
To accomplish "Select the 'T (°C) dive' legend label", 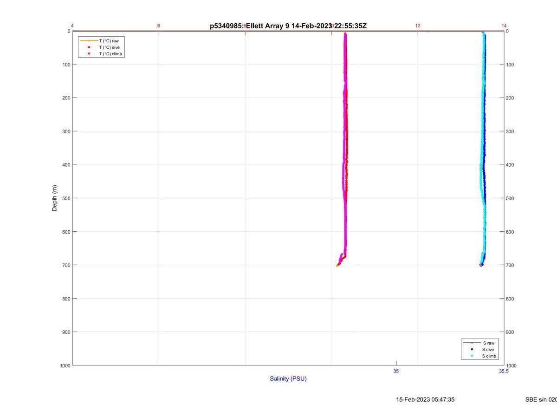I will point(109,47).
